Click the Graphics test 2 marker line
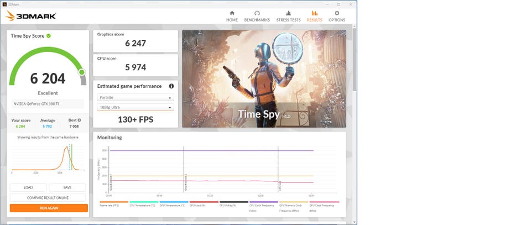531x225 pixels. coord(185,171)
